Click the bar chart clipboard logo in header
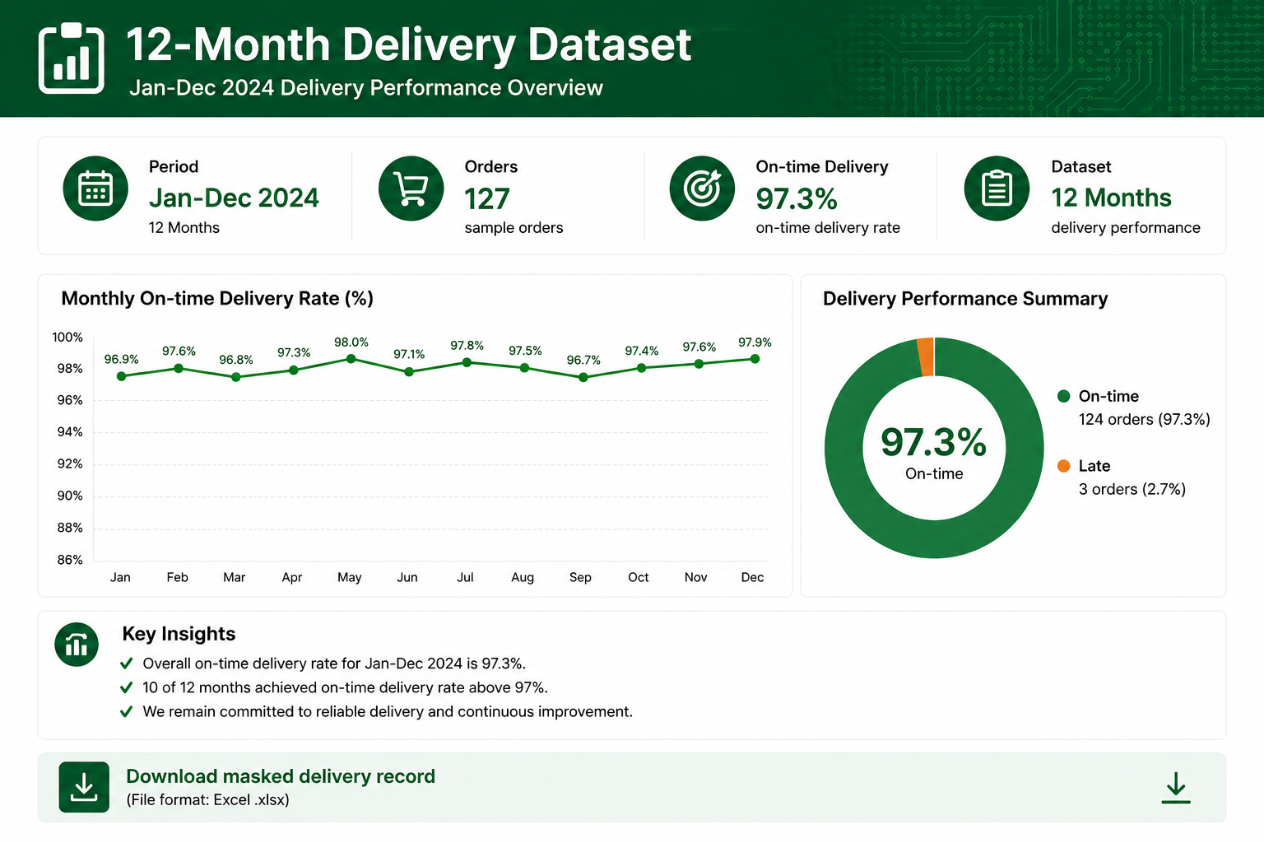 pos(72,58)
